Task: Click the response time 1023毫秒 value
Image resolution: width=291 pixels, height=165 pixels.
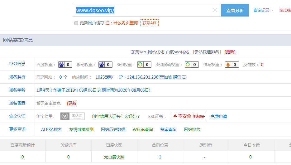Action: [104, 77]
